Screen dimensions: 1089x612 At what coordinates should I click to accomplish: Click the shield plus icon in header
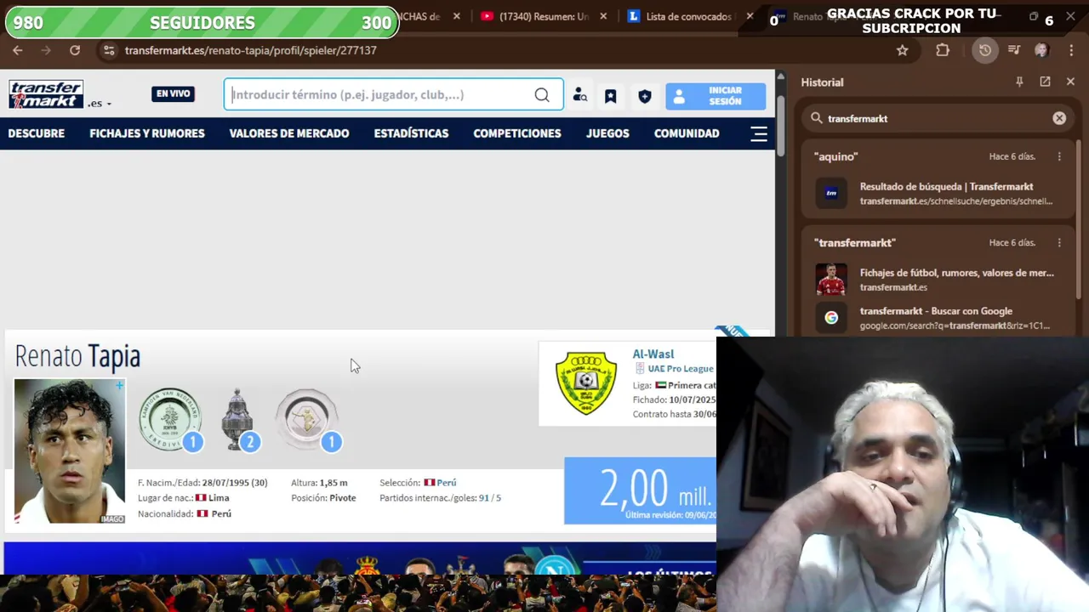[x=644, y=96]
